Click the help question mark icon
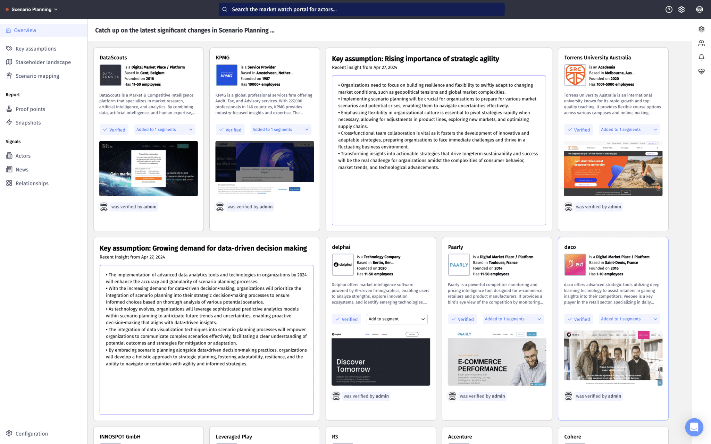Image resolution: width=711 pixels, height=444 pixels. click(669, 9)
